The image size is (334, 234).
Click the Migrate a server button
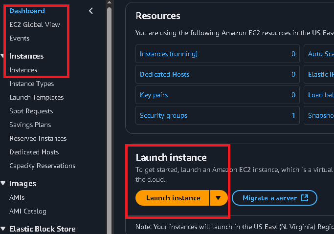tap(274, 198)
